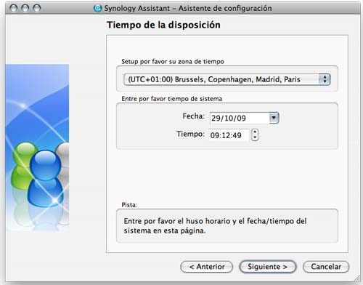Click the 'Setup por favor su zona de tiempo' label
Image resolution: width=363 pixels, height=285 pixels.
click(x=173, y=62)
